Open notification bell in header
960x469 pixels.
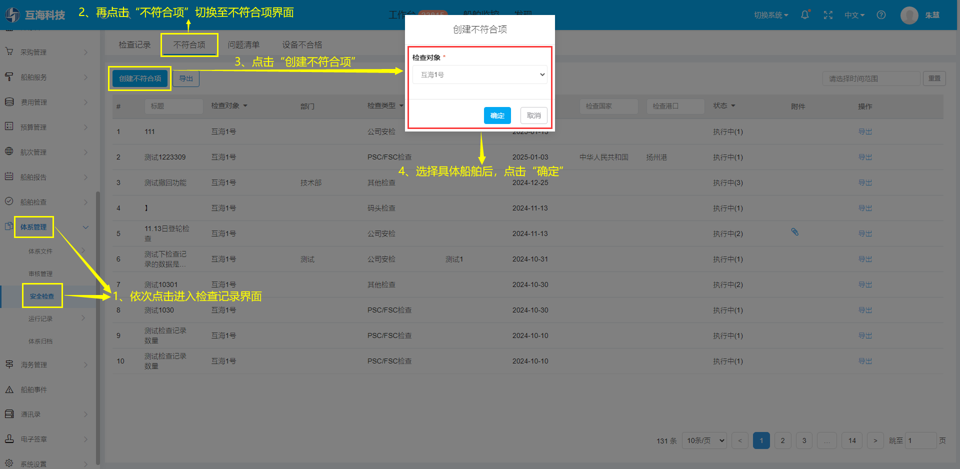[x=805, y=15]
